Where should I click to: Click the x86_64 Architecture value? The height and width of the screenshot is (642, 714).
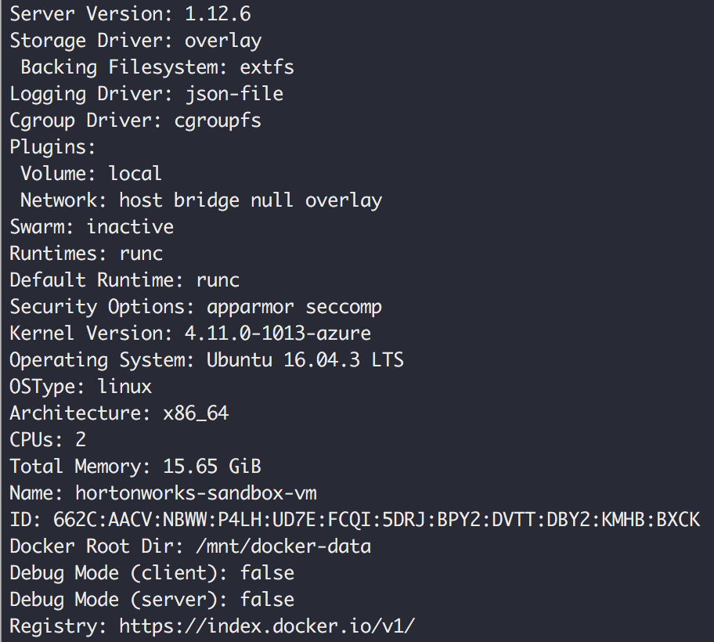tap(196, 413)
